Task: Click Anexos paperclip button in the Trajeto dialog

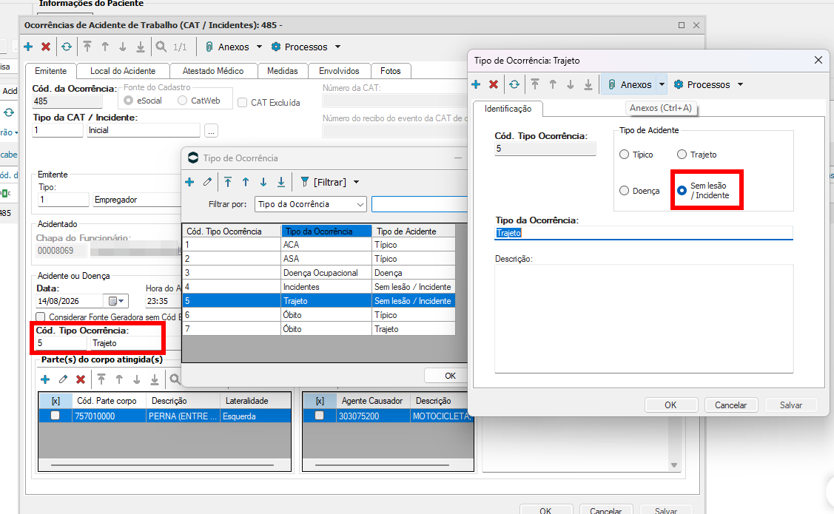Action: click(629, 84)
